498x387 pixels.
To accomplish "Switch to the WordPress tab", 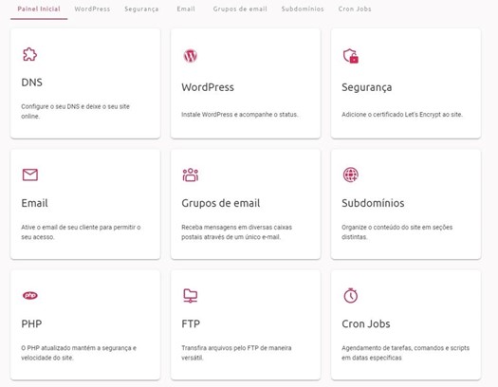I will 92,9.
